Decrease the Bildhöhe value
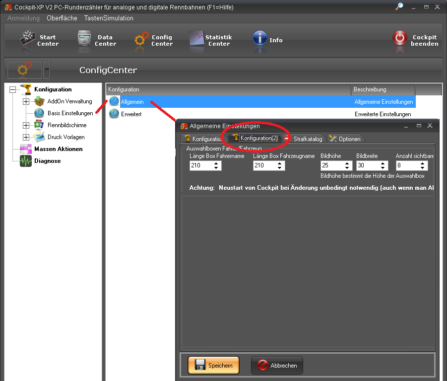Viewport: 447px width, 381px height. pyautogui.click(x=347, y=168)
